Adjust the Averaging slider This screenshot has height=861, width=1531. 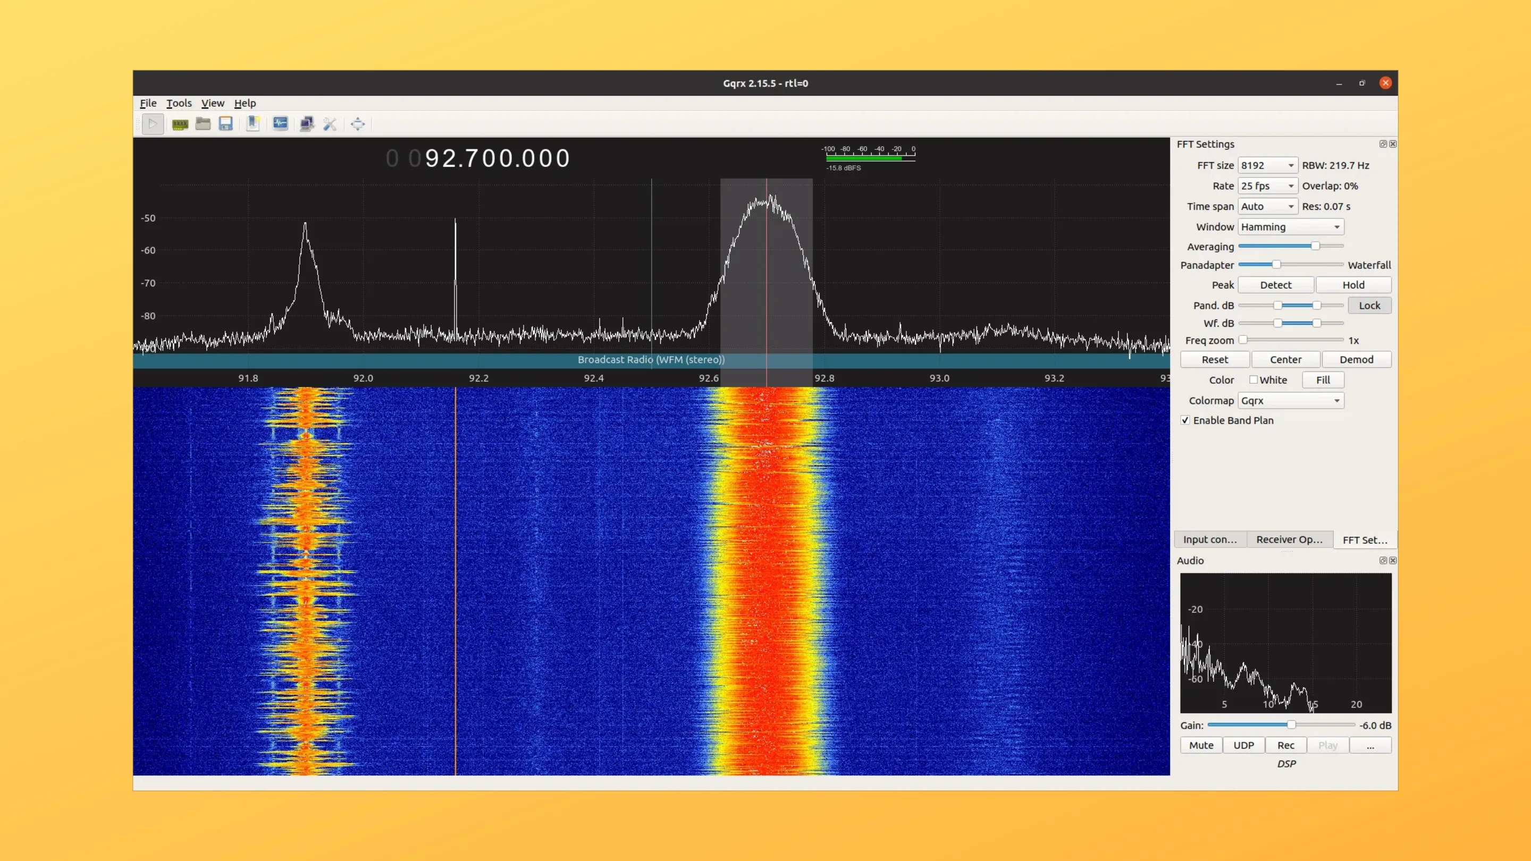pyautogui.click(x=1290, y=246)
